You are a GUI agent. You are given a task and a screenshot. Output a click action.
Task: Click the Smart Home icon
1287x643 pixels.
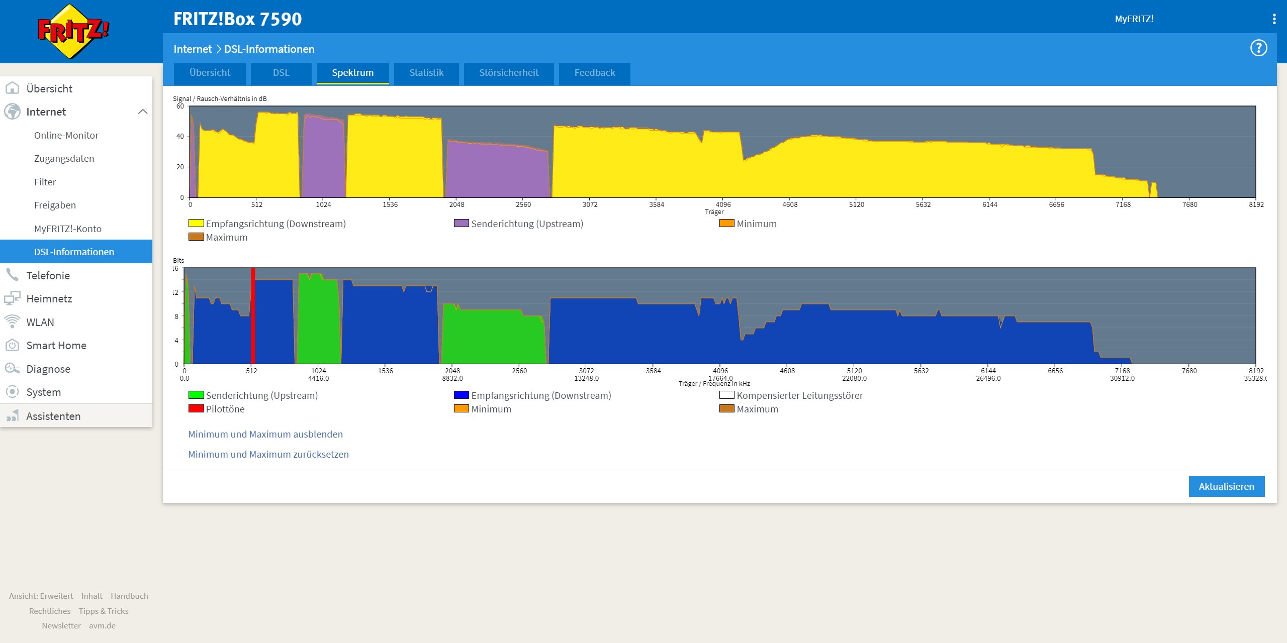pyautogui.click(x=12, y=345)
